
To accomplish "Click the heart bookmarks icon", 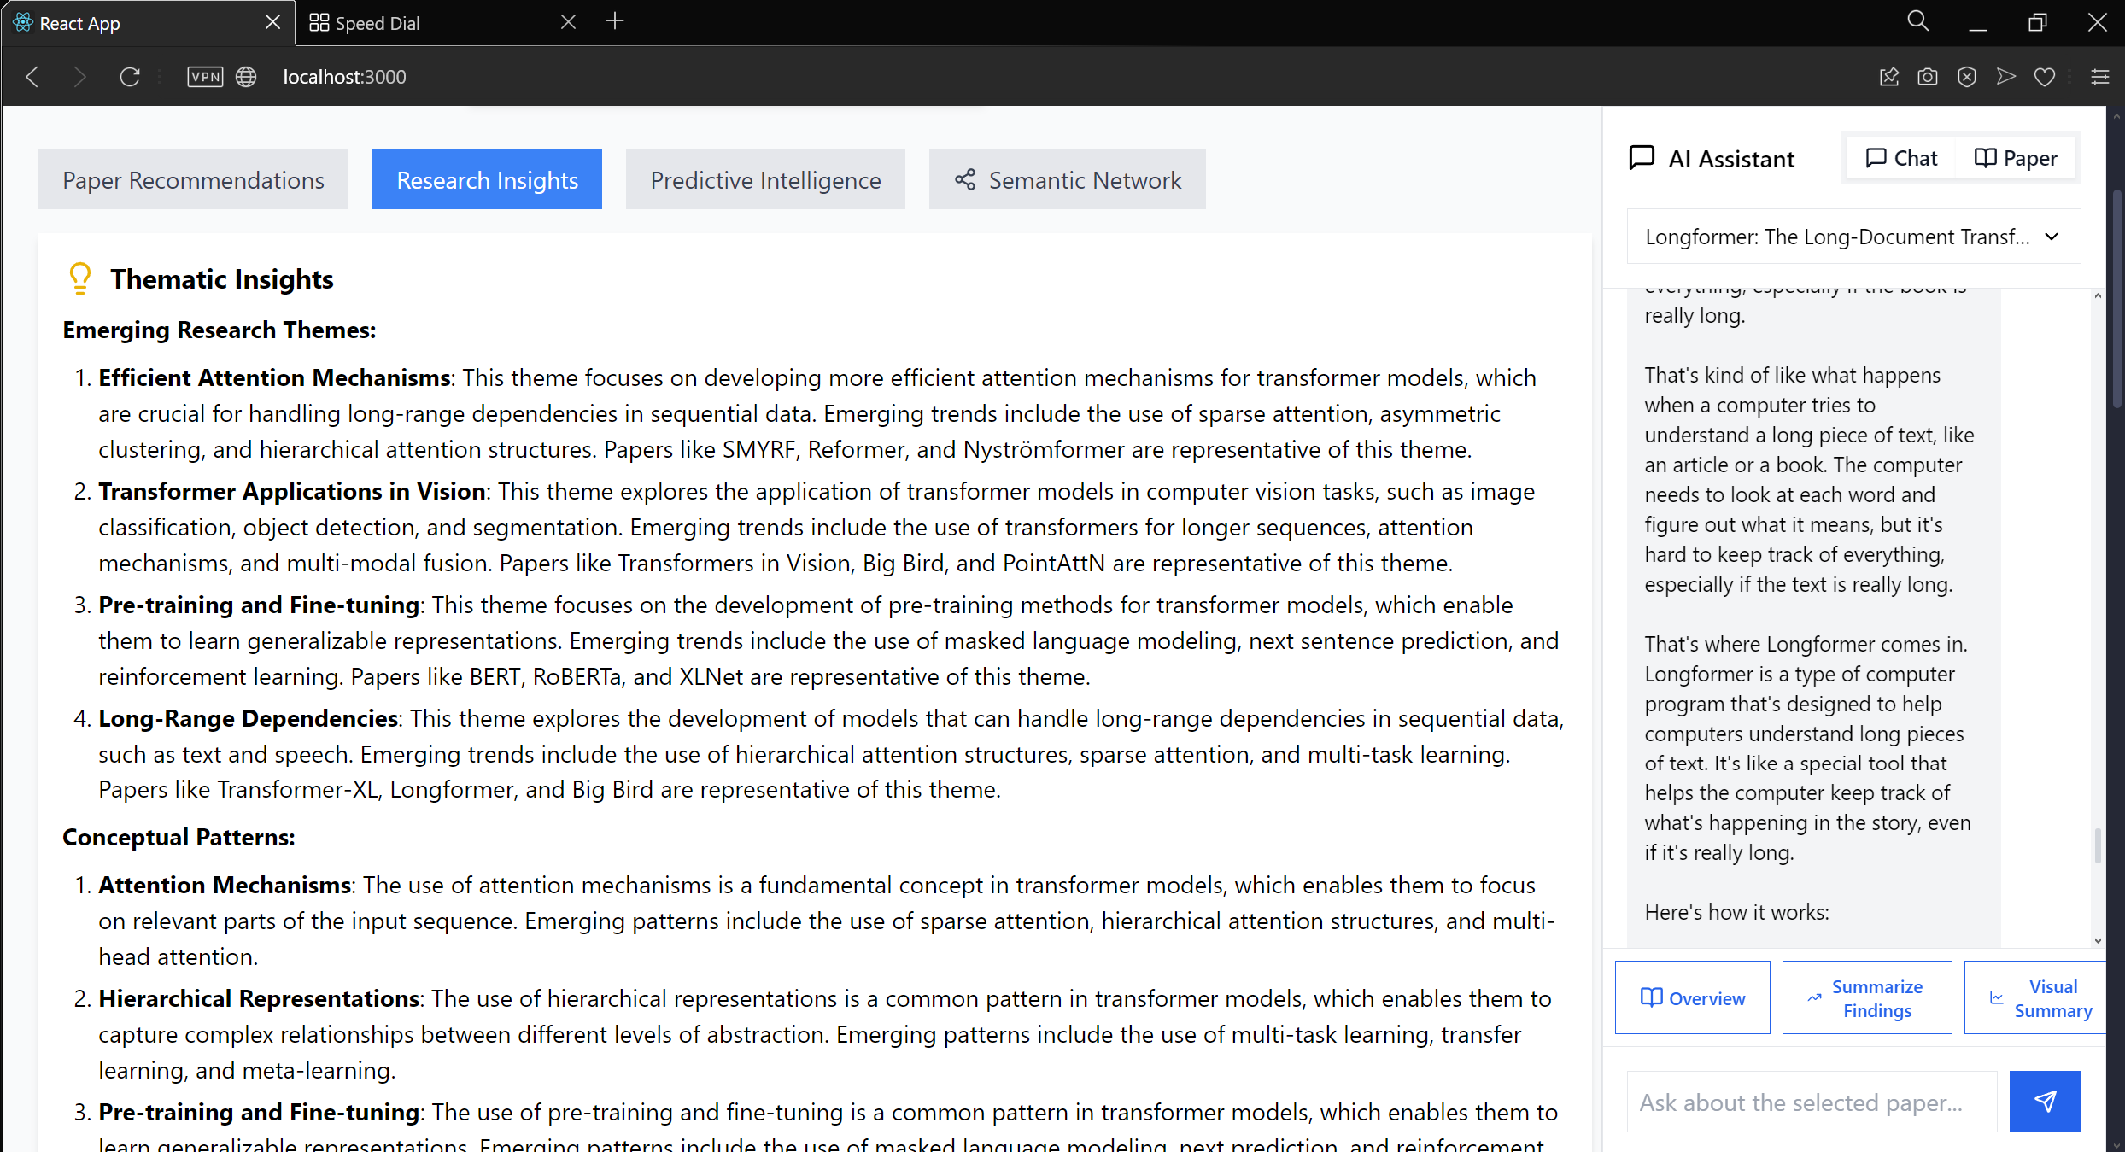I will (2045, 77).
